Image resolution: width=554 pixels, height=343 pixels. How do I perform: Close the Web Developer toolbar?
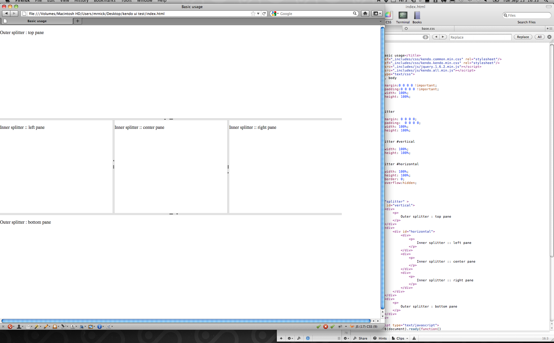3,327
